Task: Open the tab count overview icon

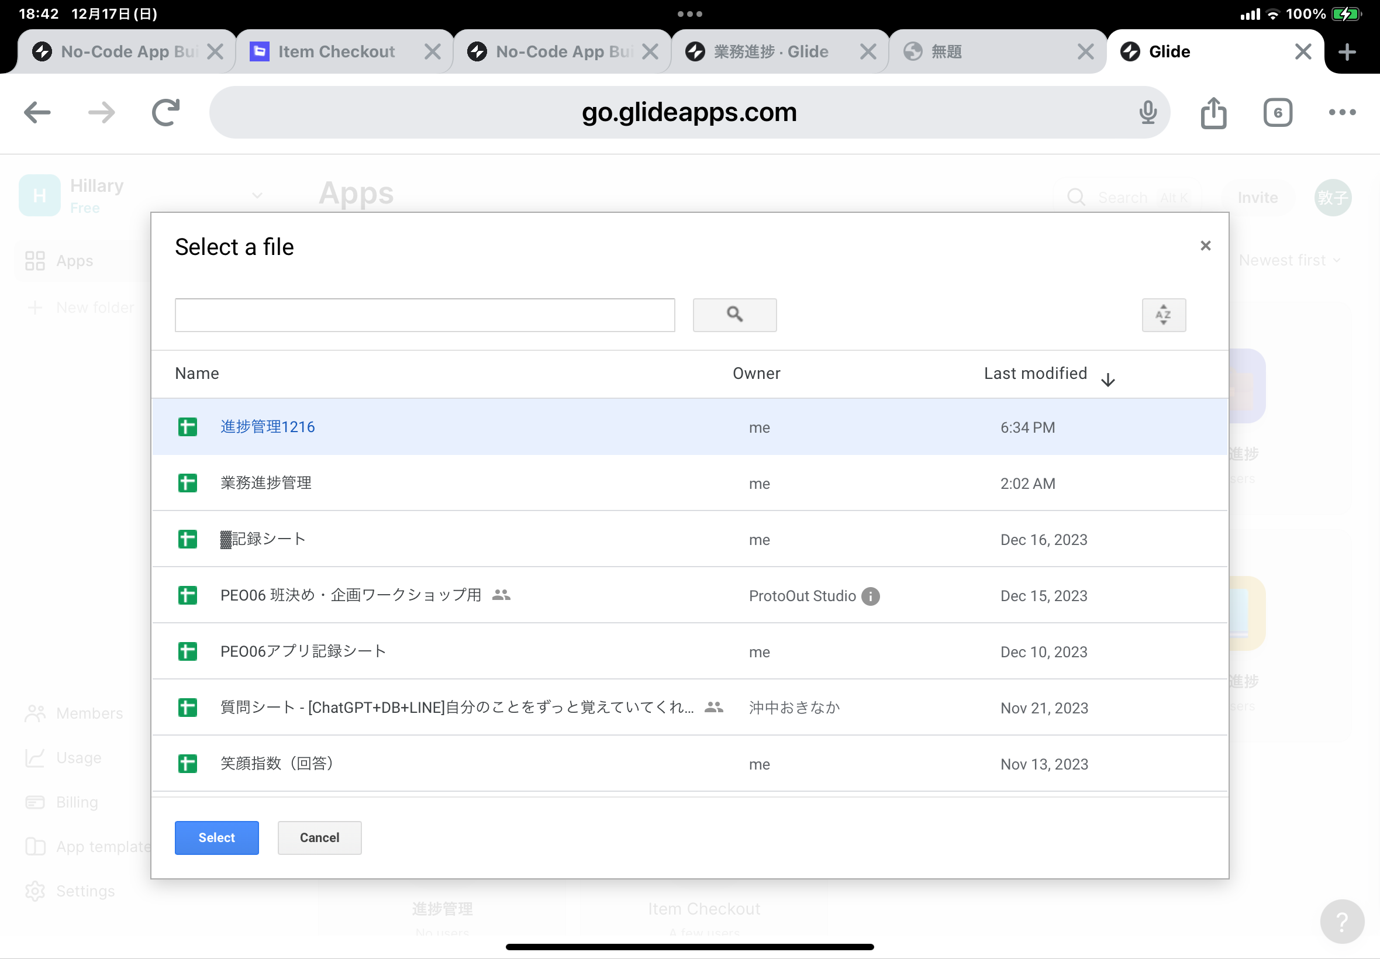Action: click(1277, 113)
